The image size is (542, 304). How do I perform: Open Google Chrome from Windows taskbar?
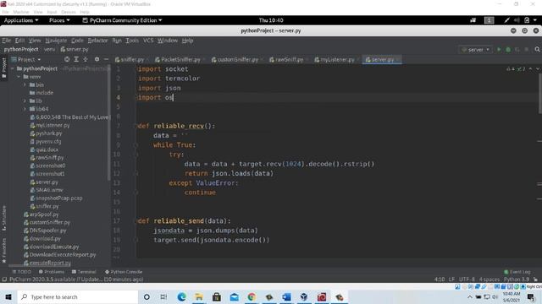(x=252, y=296)
